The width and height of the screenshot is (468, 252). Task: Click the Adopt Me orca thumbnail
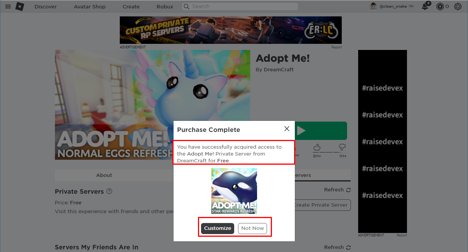click(x=234, y=191)
